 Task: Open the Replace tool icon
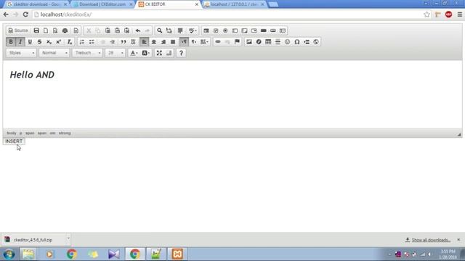(x=169, y=30)
